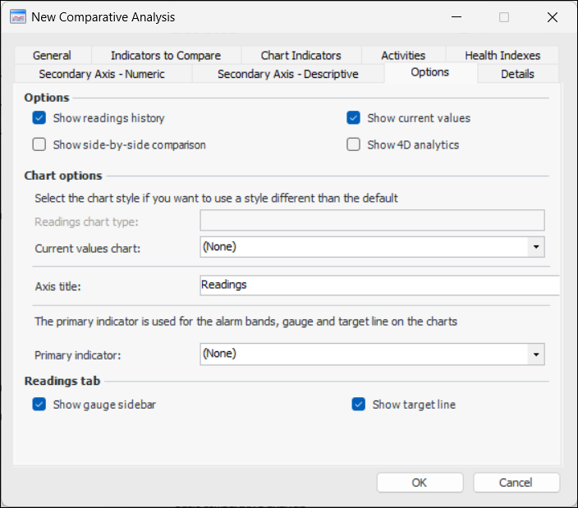Click the Axis title text field
578x508 pixels.
tap(379, 286)
